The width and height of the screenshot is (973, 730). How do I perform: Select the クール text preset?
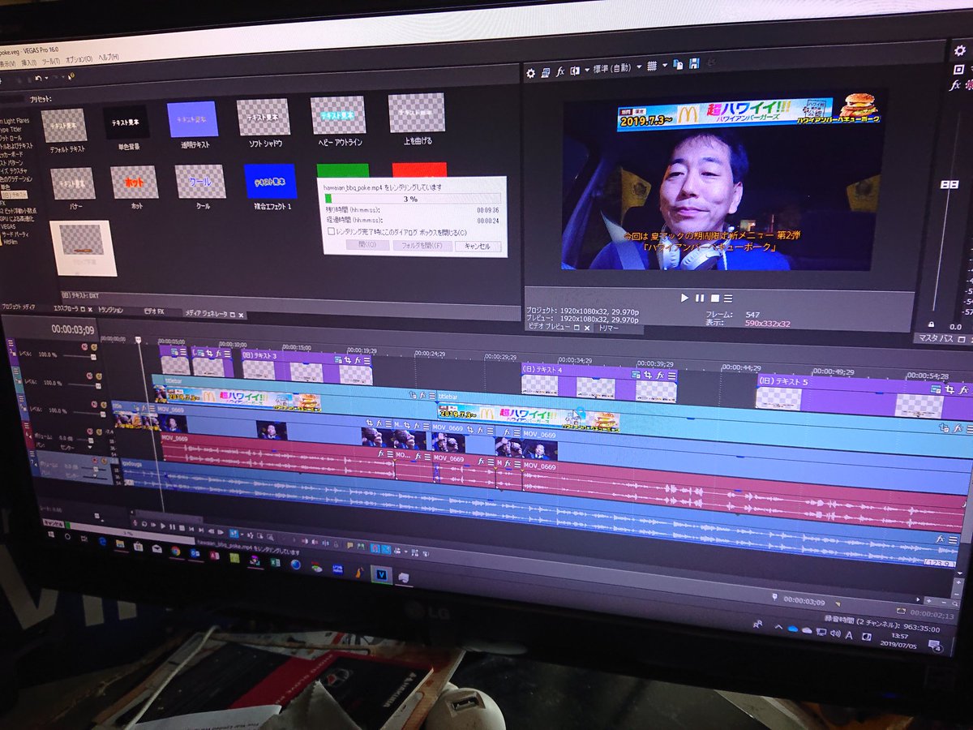pyautogui.click(x=200, y=182)
